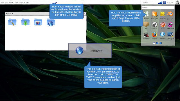Click the User 1 label in the panel

(145, 2)
